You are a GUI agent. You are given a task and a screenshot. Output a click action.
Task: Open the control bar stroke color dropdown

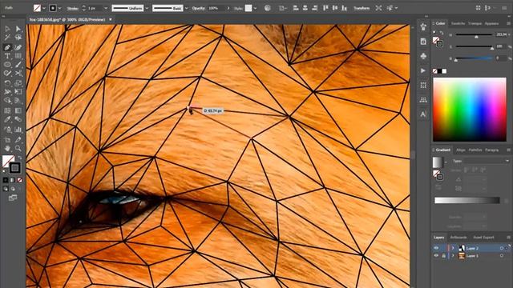[59, 8]
